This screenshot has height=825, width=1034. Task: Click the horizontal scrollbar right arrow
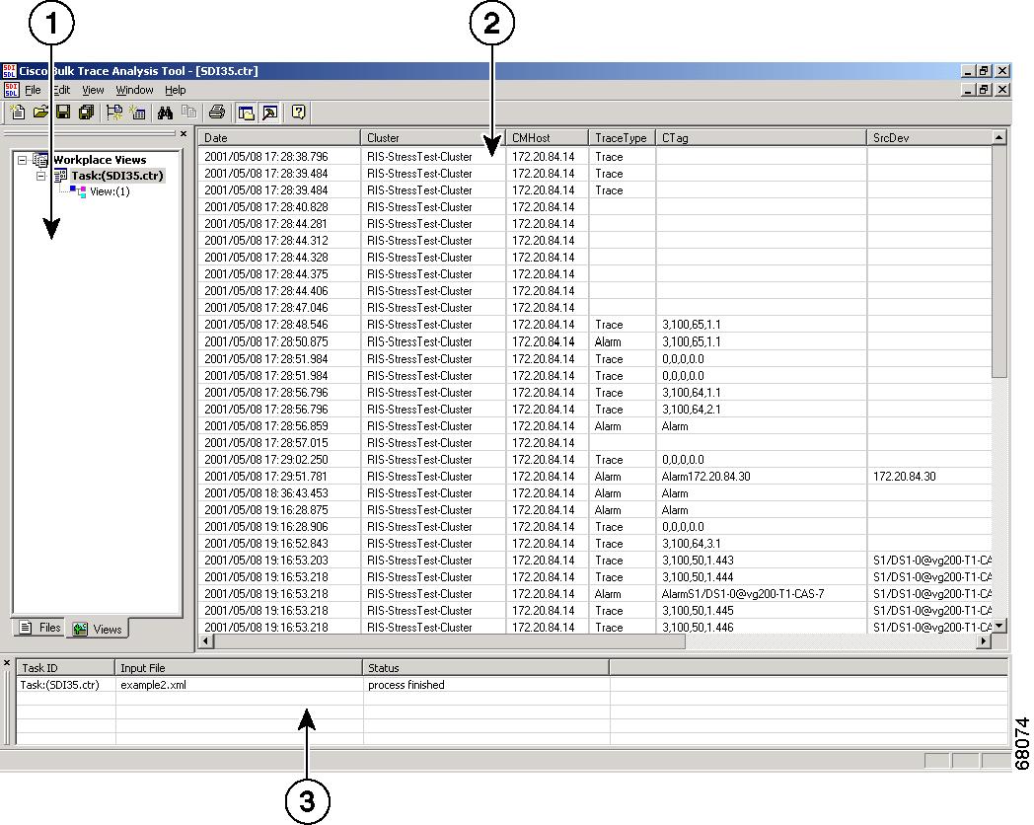point(984,641)
